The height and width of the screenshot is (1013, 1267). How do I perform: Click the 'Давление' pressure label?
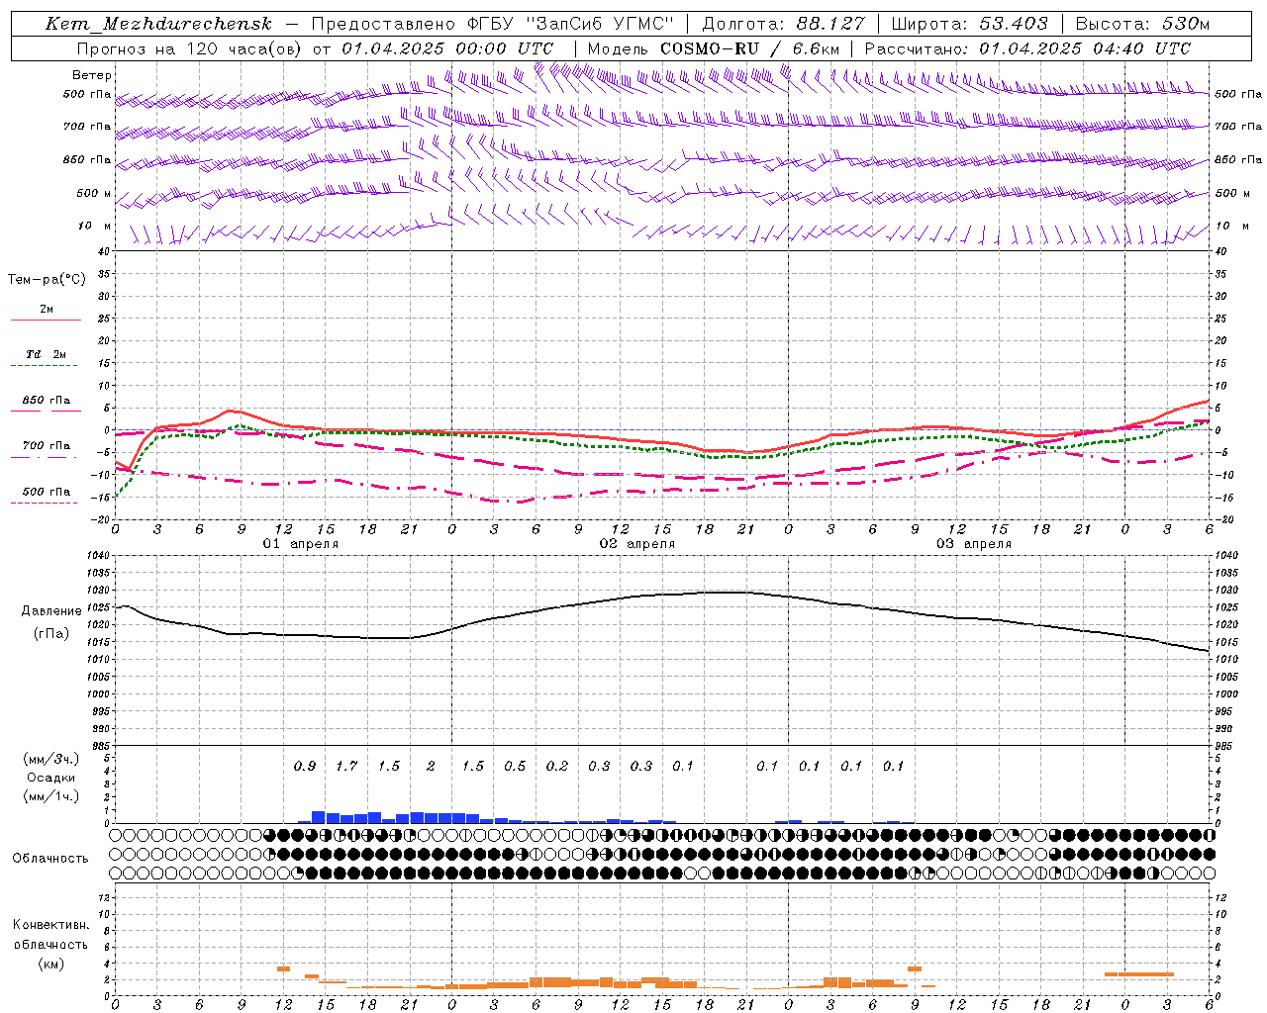click(51, 611)
